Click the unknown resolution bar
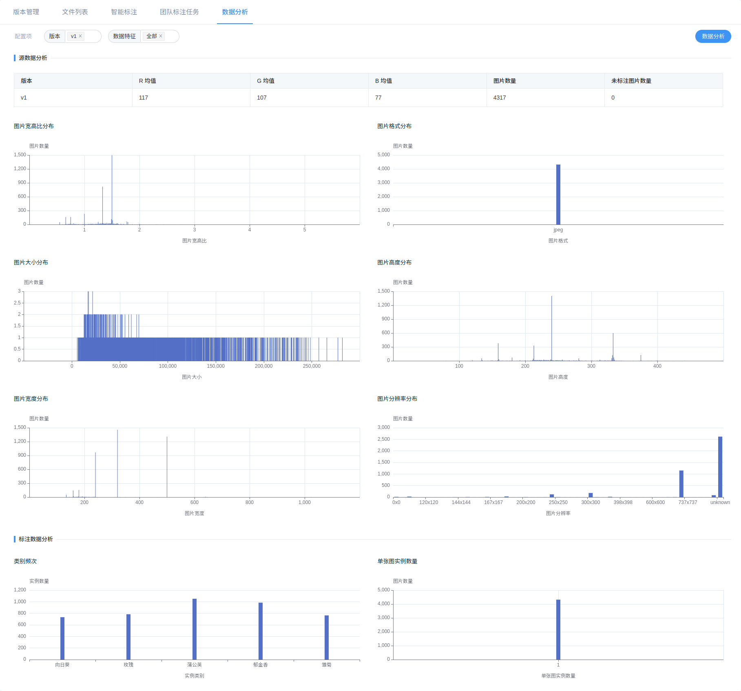The width and height of the screenshot is (741, 691). coord(720,467)
